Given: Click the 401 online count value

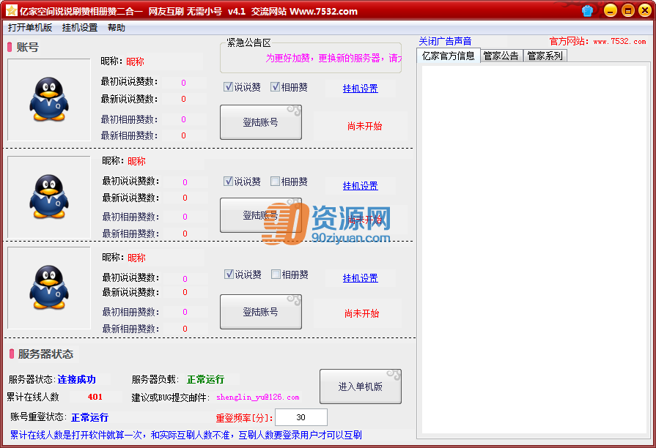Looking at the screenshot, I should pyautogui.click(x=95, y=397).
